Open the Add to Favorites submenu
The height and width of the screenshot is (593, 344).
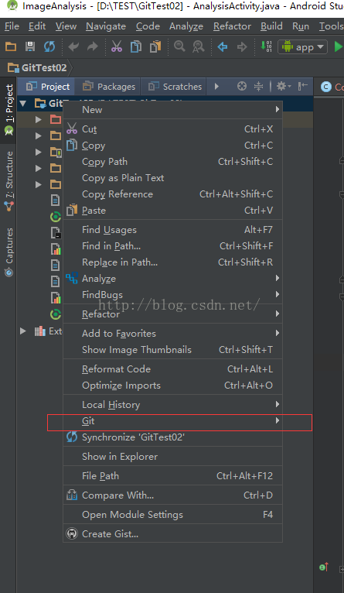[x=172, y=333]
